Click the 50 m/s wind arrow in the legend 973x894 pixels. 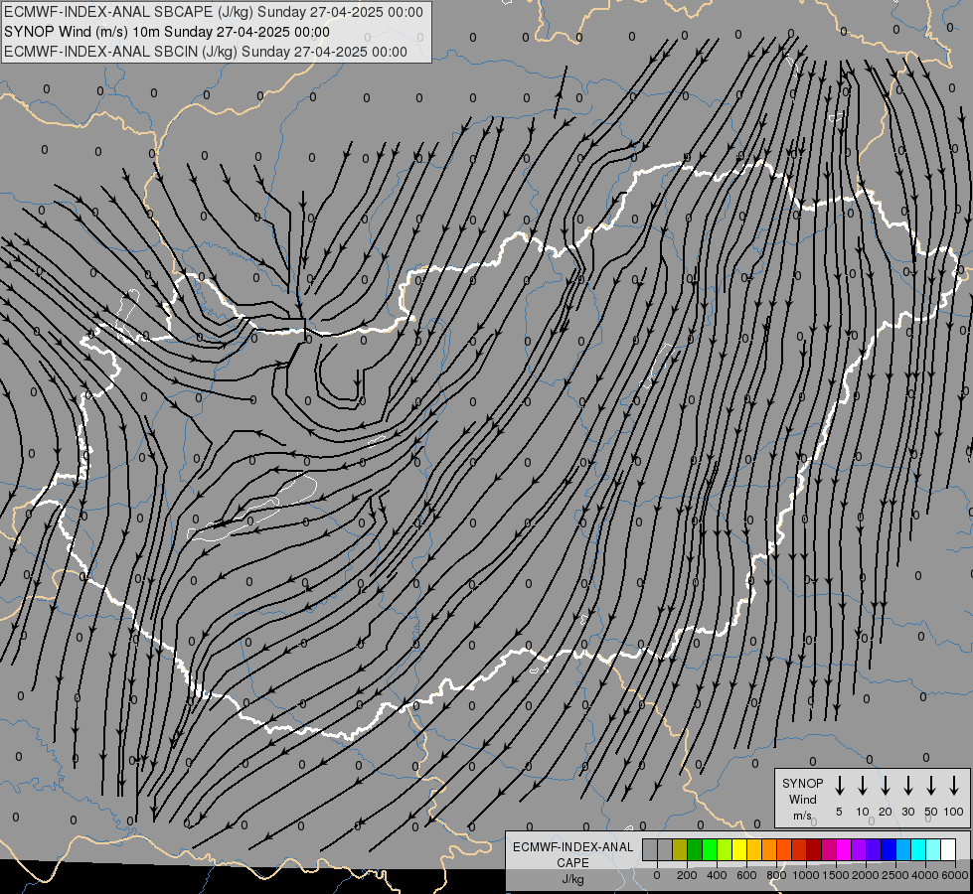click(931, 786)
